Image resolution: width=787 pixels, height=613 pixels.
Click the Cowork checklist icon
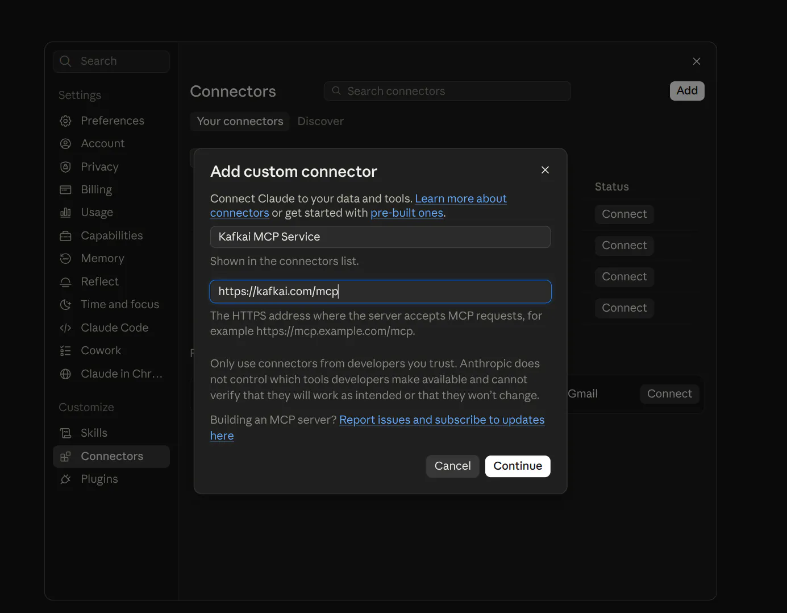(x=65, y=350)
